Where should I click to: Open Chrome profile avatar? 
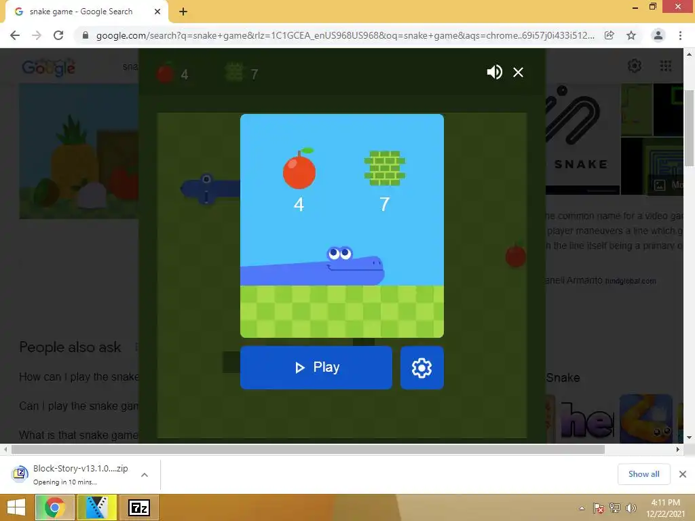658,35
